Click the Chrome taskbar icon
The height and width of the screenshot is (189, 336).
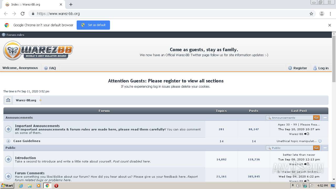click(x=47, y=186)
